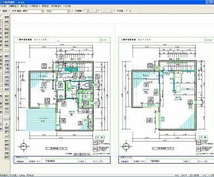The height and width of the screenshot is (177, 214).
Task: Click the bottom-most button of the left tool column
Action: coord(7,157)
